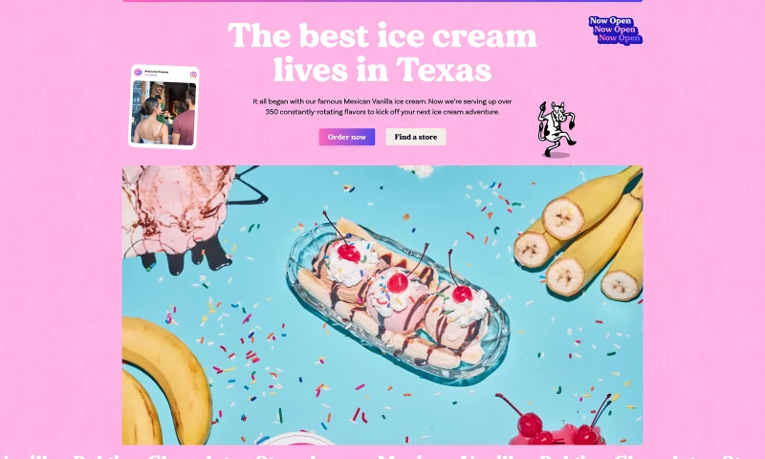Click the Amy's Ice Creams account name
Screen dimensions: 765x459
[157, 71]
